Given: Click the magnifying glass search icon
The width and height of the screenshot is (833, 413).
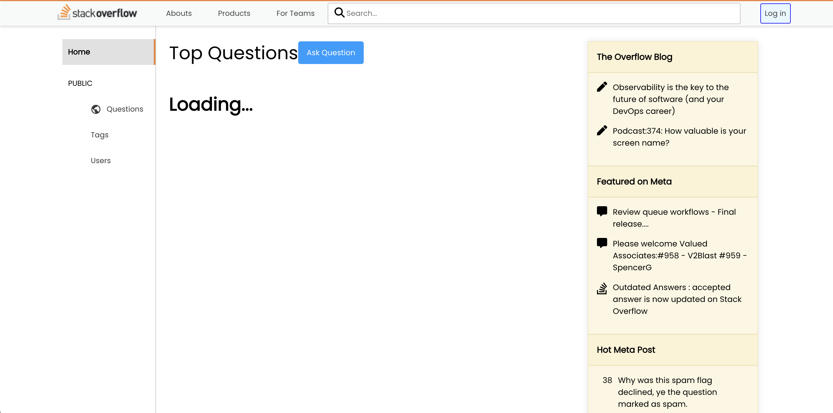Looking at the screenshot, I should pos(339,12).
